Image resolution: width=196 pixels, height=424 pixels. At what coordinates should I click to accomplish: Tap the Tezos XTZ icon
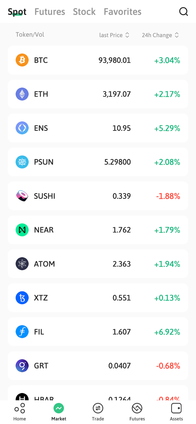click(x=22, y=298)
